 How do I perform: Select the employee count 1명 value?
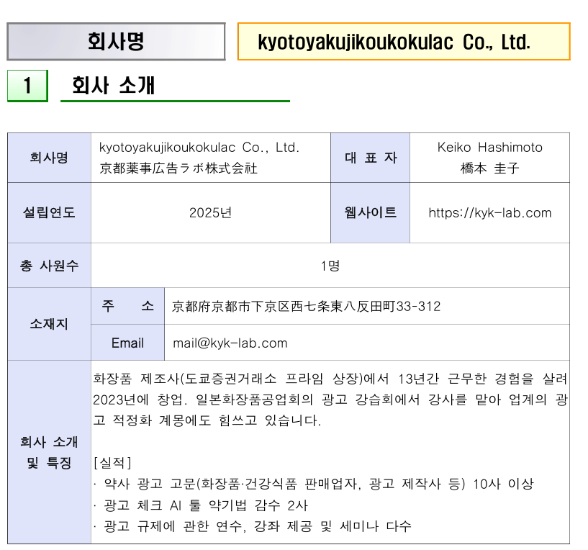(330, 266)
